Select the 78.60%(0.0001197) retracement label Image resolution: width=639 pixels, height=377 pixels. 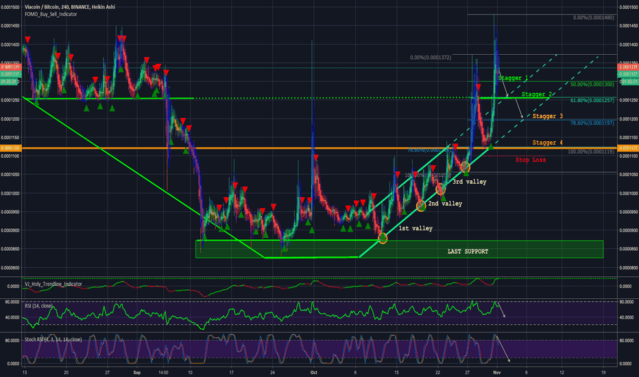[592, 123]
